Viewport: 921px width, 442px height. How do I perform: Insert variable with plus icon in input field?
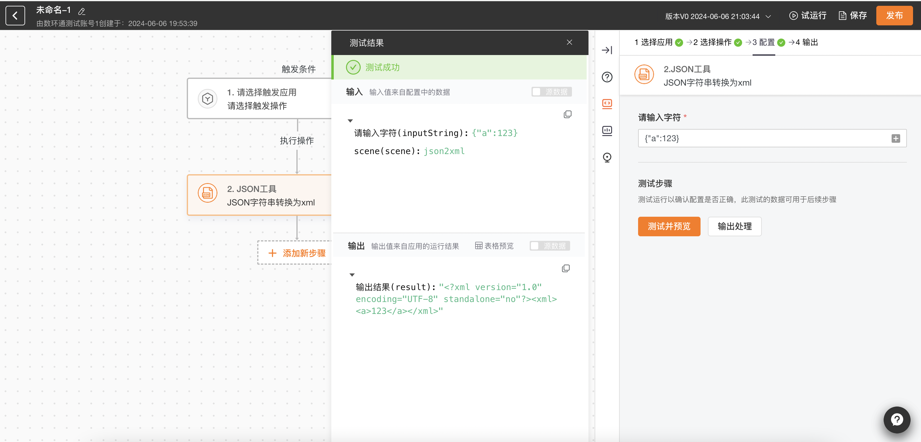pyautogui.click(x=895, y=138)
